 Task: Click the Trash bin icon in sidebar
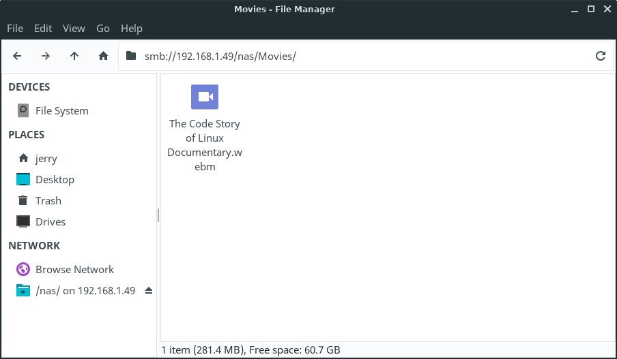tap(23, 200)
